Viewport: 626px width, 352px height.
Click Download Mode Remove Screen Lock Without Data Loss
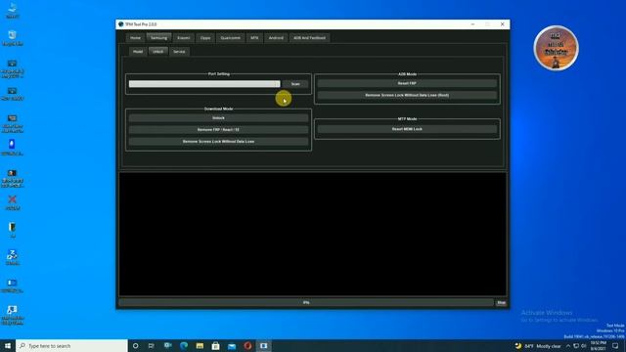pos(218,142)
